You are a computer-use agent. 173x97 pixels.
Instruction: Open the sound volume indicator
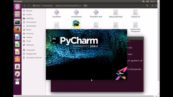pyautogui.click(x=148, y=1)
